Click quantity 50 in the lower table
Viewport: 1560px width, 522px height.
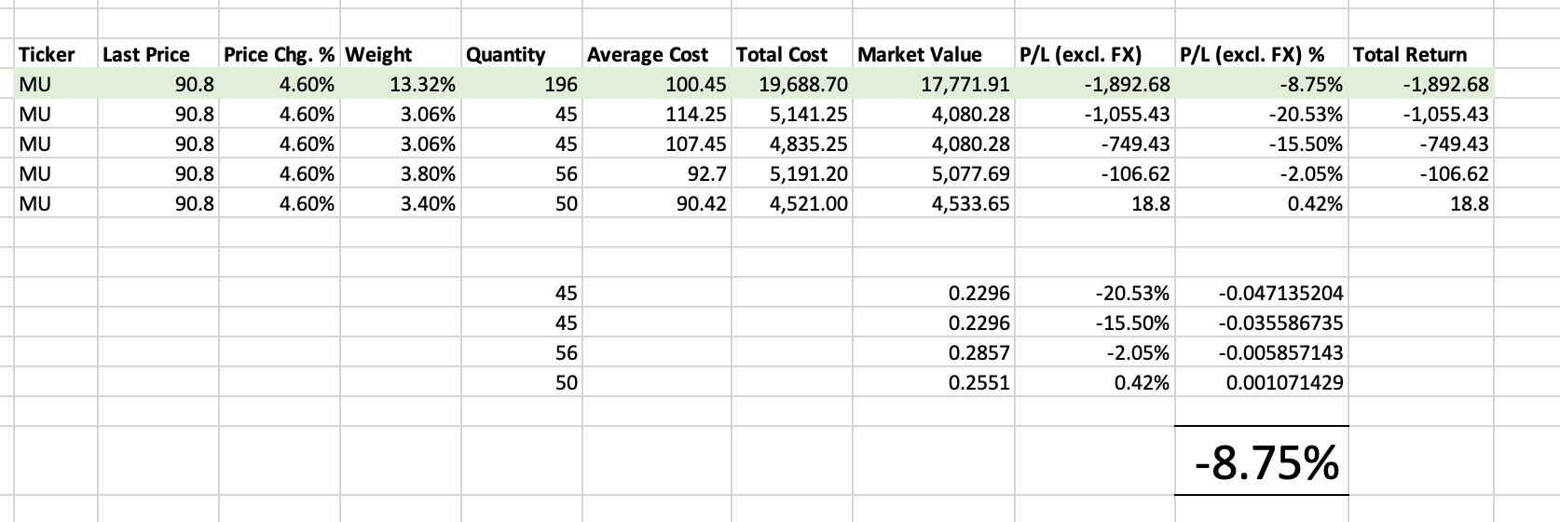click(x=522, y=383)
